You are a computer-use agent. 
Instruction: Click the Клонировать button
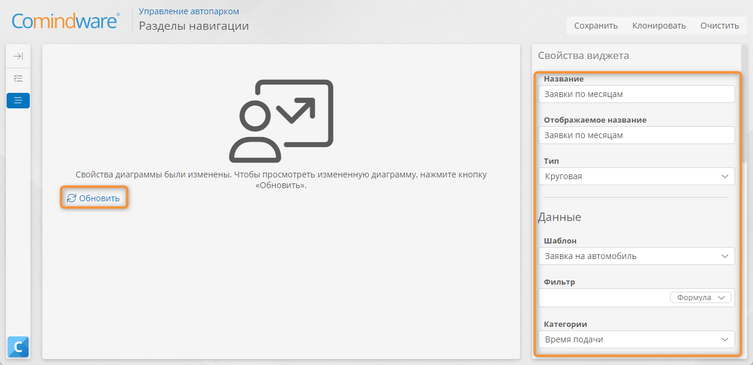point(659,26)
